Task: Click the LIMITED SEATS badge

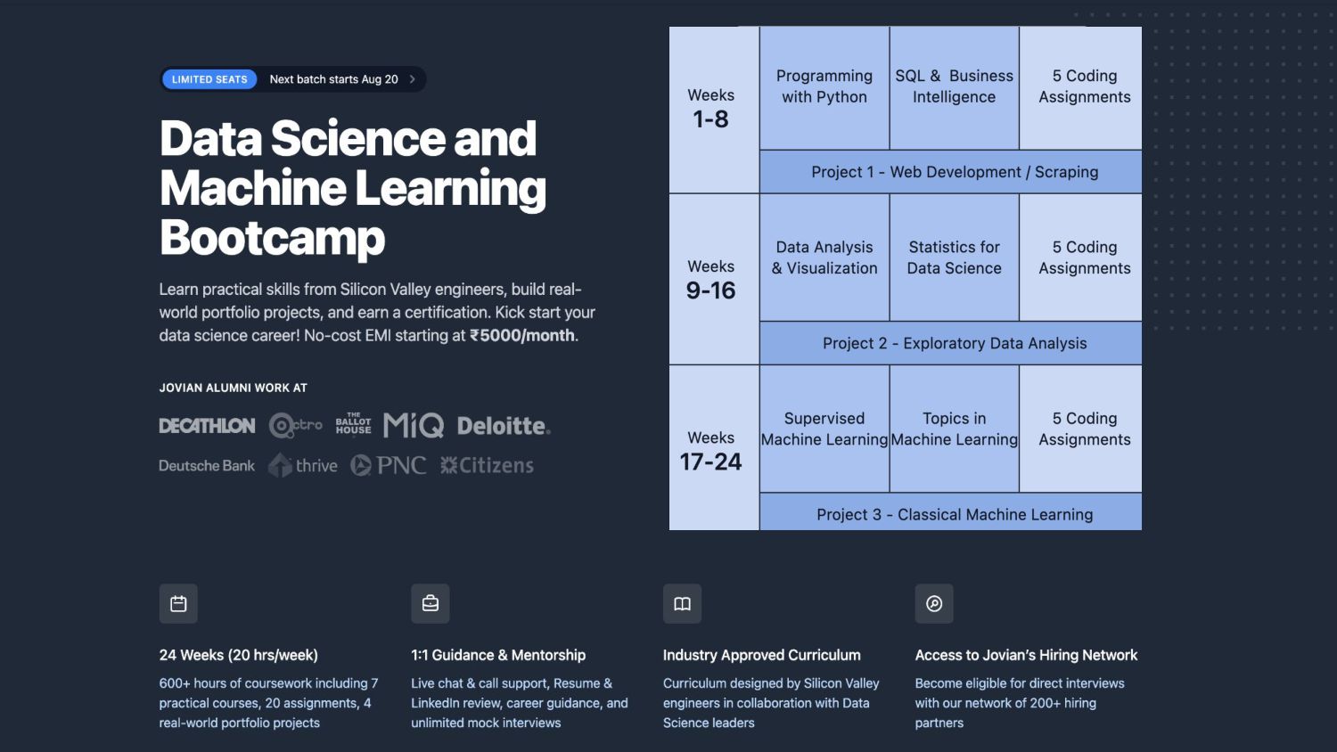Action: coord(209,79)
